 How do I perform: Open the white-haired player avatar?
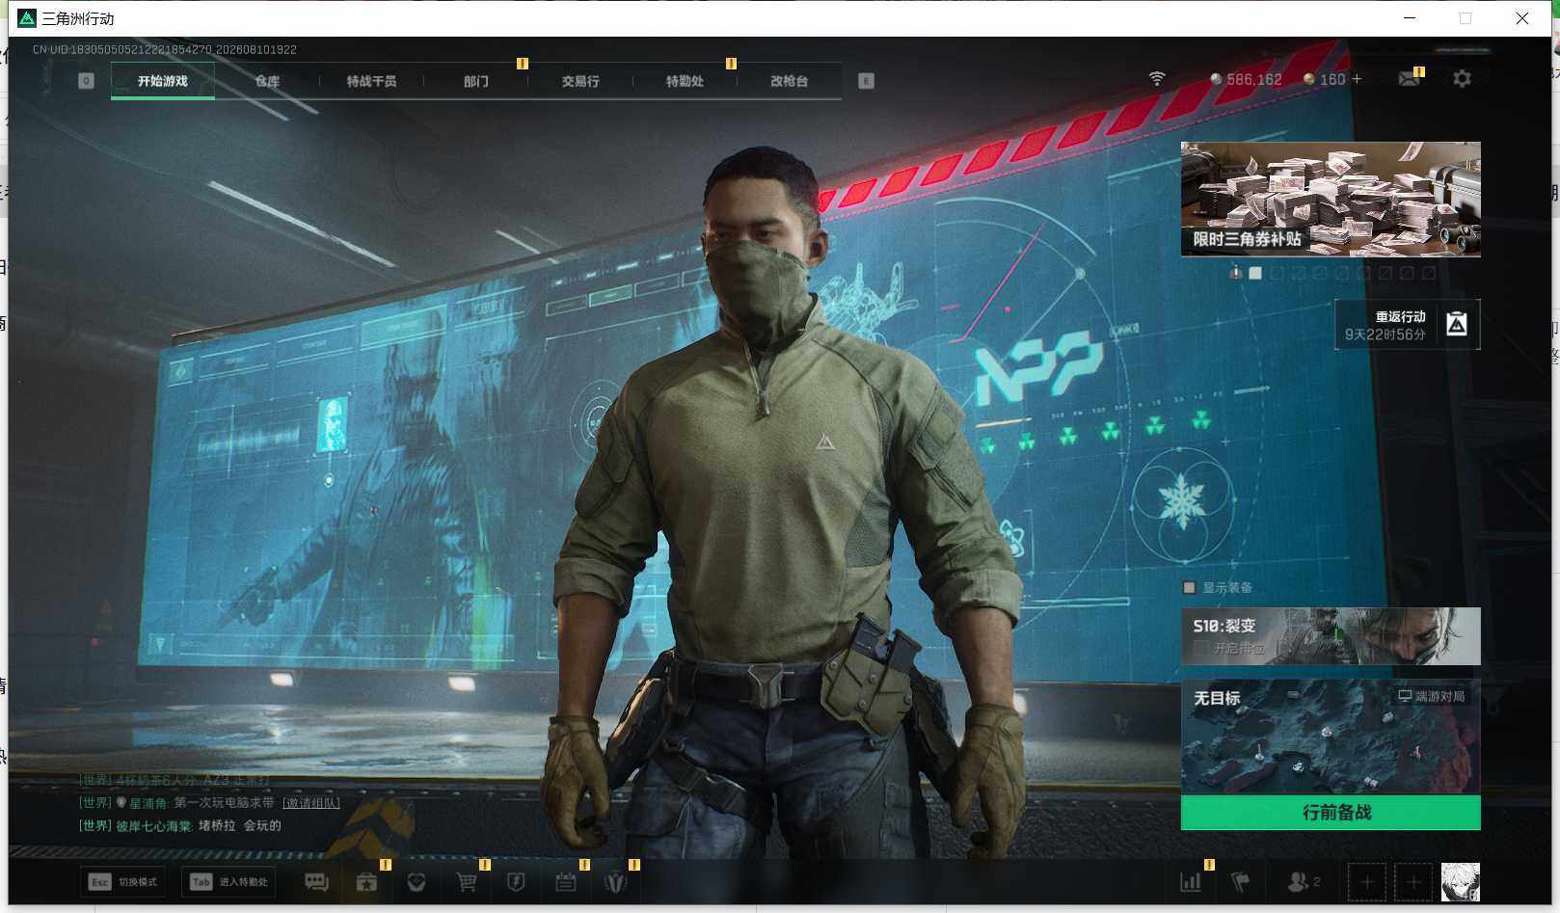coord(1460,882)
